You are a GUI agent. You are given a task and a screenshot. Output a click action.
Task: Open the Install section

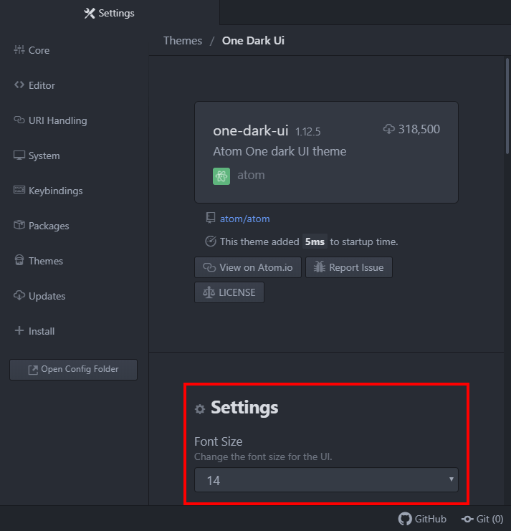pyautogui.click(x=42, y=331)
